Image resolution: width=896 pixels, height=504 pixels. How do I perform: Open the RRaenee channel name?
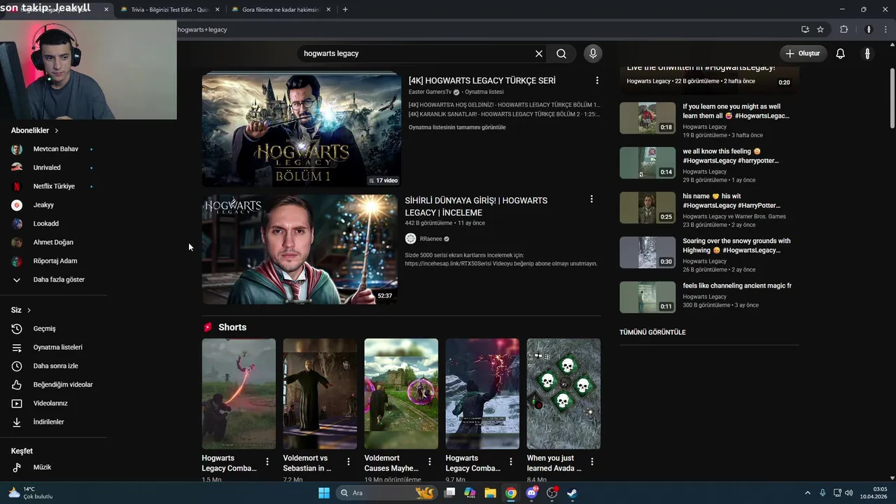pyautogui.click(x=430, y=239)
